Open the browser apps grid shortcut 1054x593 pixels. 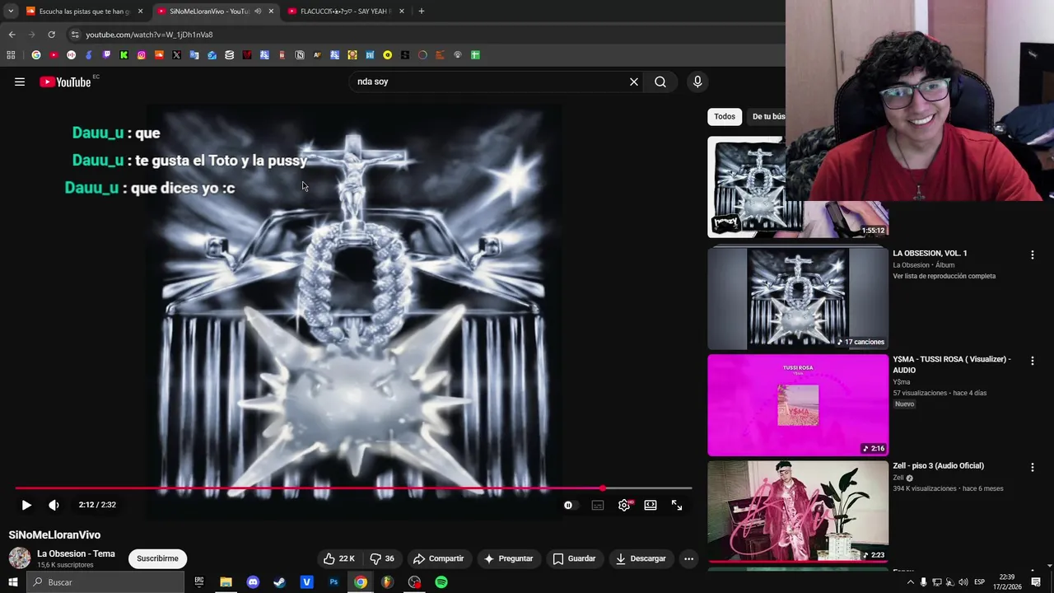11,55
